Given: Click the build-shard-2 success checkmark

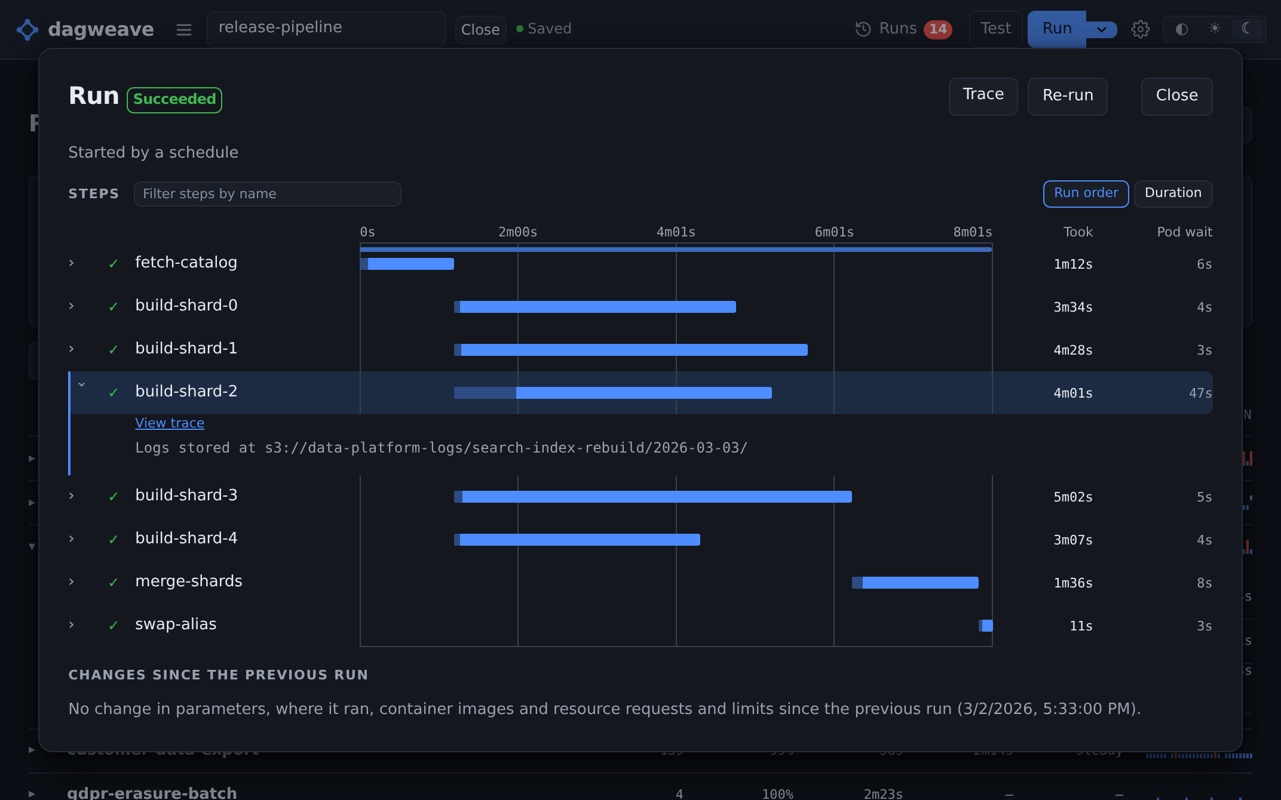Looking at the screenshot, I should click(114, 393).
